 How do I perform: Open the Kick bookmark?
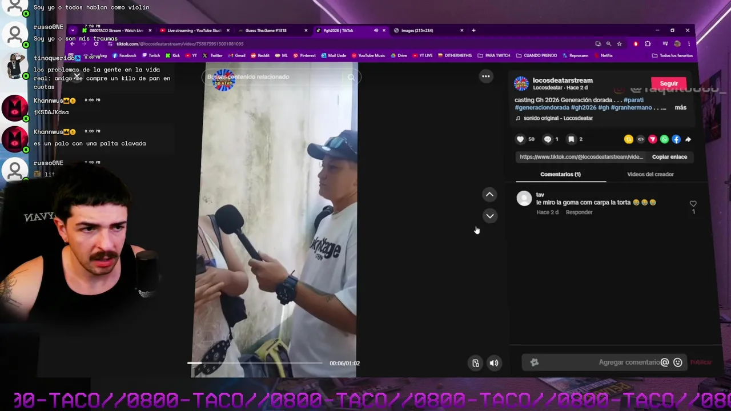click(172, 55)
